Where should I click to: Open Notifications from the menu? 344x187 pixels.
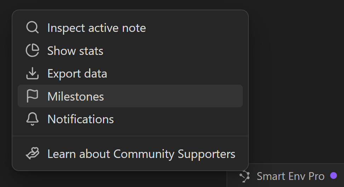(x=80, y=119)
